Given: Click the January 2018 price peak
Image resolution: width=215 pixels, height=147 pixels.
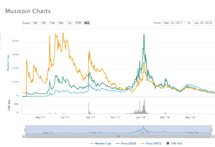Looking at the screenshot, I should coord(144,35).
